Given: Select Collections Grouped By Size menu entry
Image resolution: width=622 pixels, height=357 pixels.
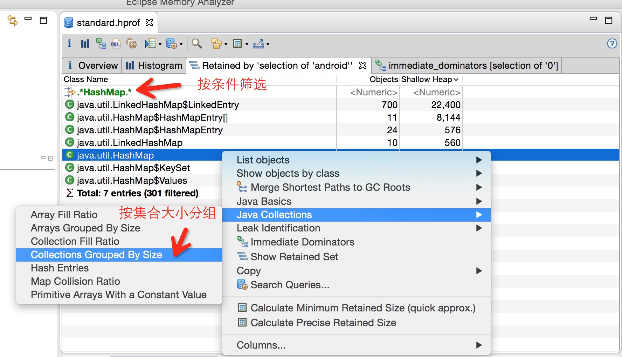Looking at the screenshot, I should pos(97,255).
